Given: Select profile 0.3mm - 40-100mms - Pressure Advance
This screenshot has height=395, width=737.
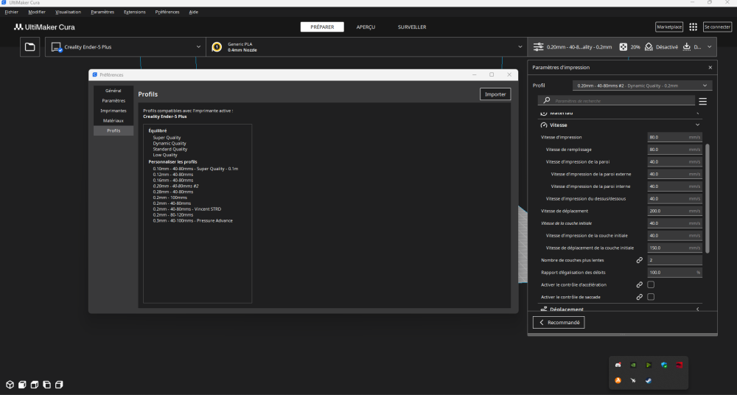Looking at the screenshot, I should pos(192,220).
